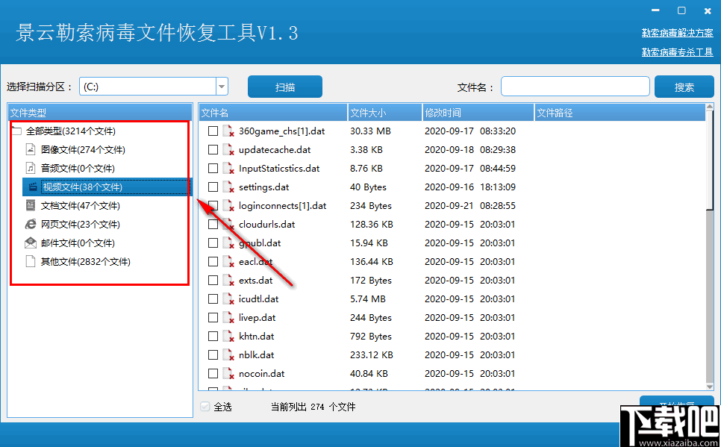Click the eacl.dat file name

256,262
